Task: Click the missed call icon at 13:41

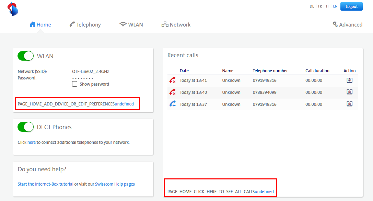Action: 172,80
